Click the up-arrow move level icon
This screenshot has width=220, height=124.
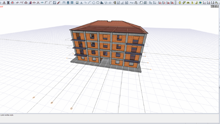[150, 3]
